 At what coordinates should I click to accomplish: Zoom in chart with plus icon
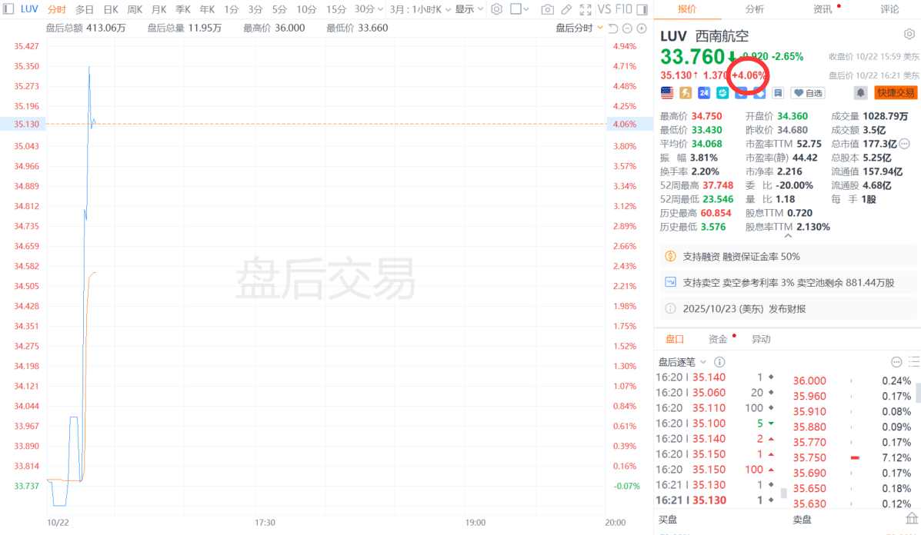641,28
